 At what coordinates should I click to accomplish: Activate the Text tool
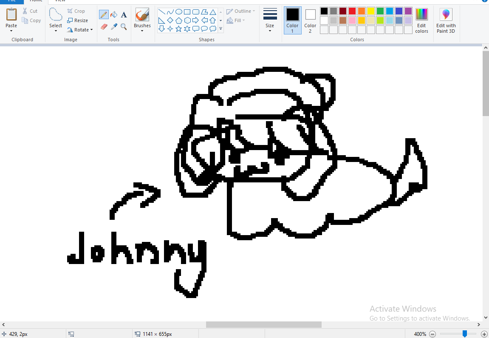pyautogui.click(x=124, y=14)
